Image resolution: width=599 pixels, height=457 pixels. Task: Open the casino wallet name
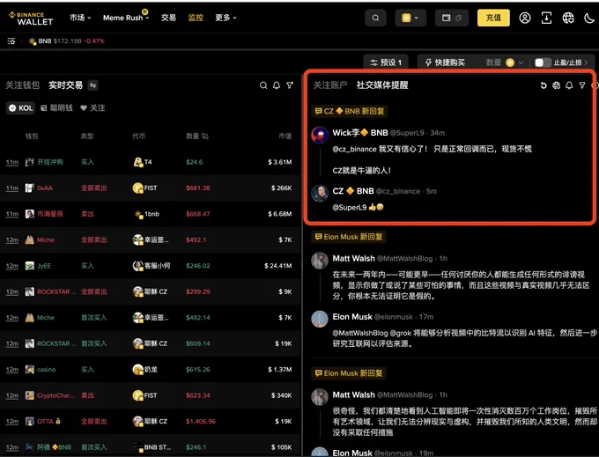(x=46, y=370)
